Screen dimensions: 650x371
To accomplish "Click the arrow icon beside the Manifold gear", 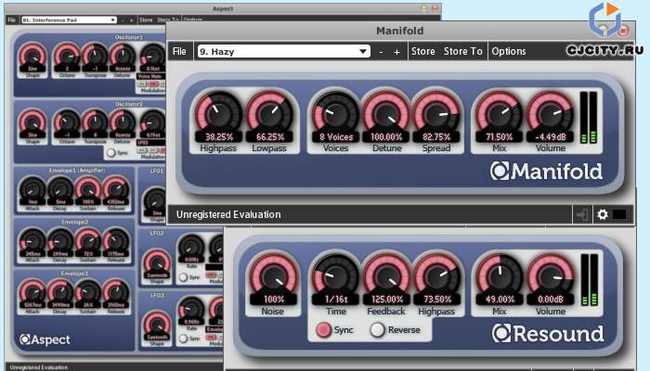I will point(581,214).
